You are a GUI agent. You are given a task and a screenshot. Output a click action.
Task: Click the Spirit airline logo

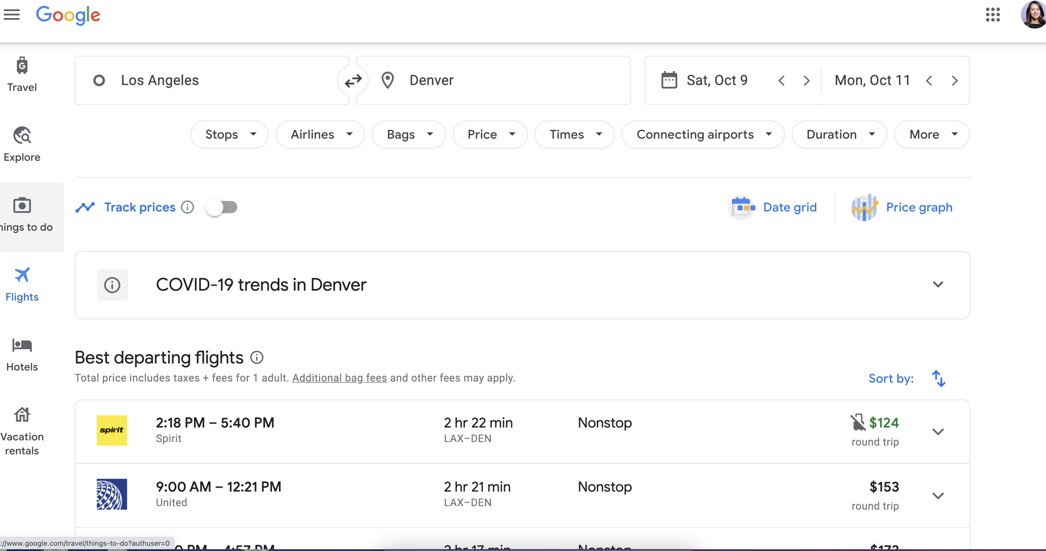[112, 430]
